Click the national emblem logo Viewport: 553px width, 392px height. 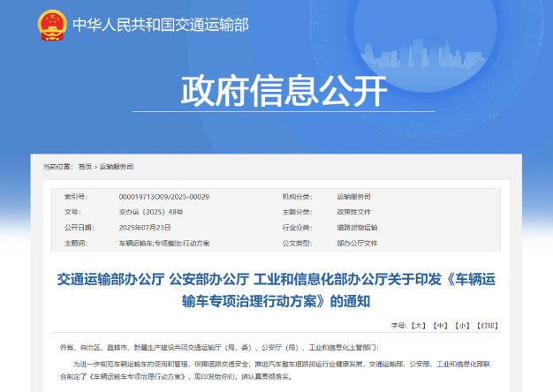[x=52, y=25]
